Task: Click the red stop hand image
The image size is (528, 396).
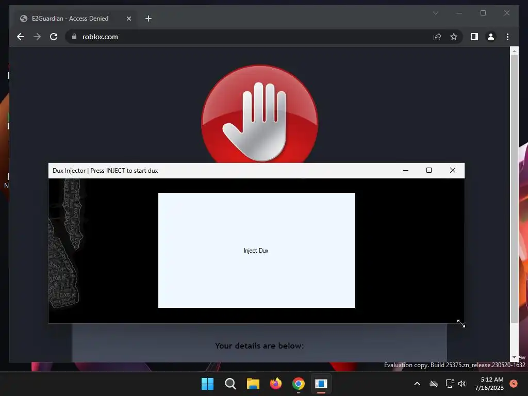Action: 259,114
